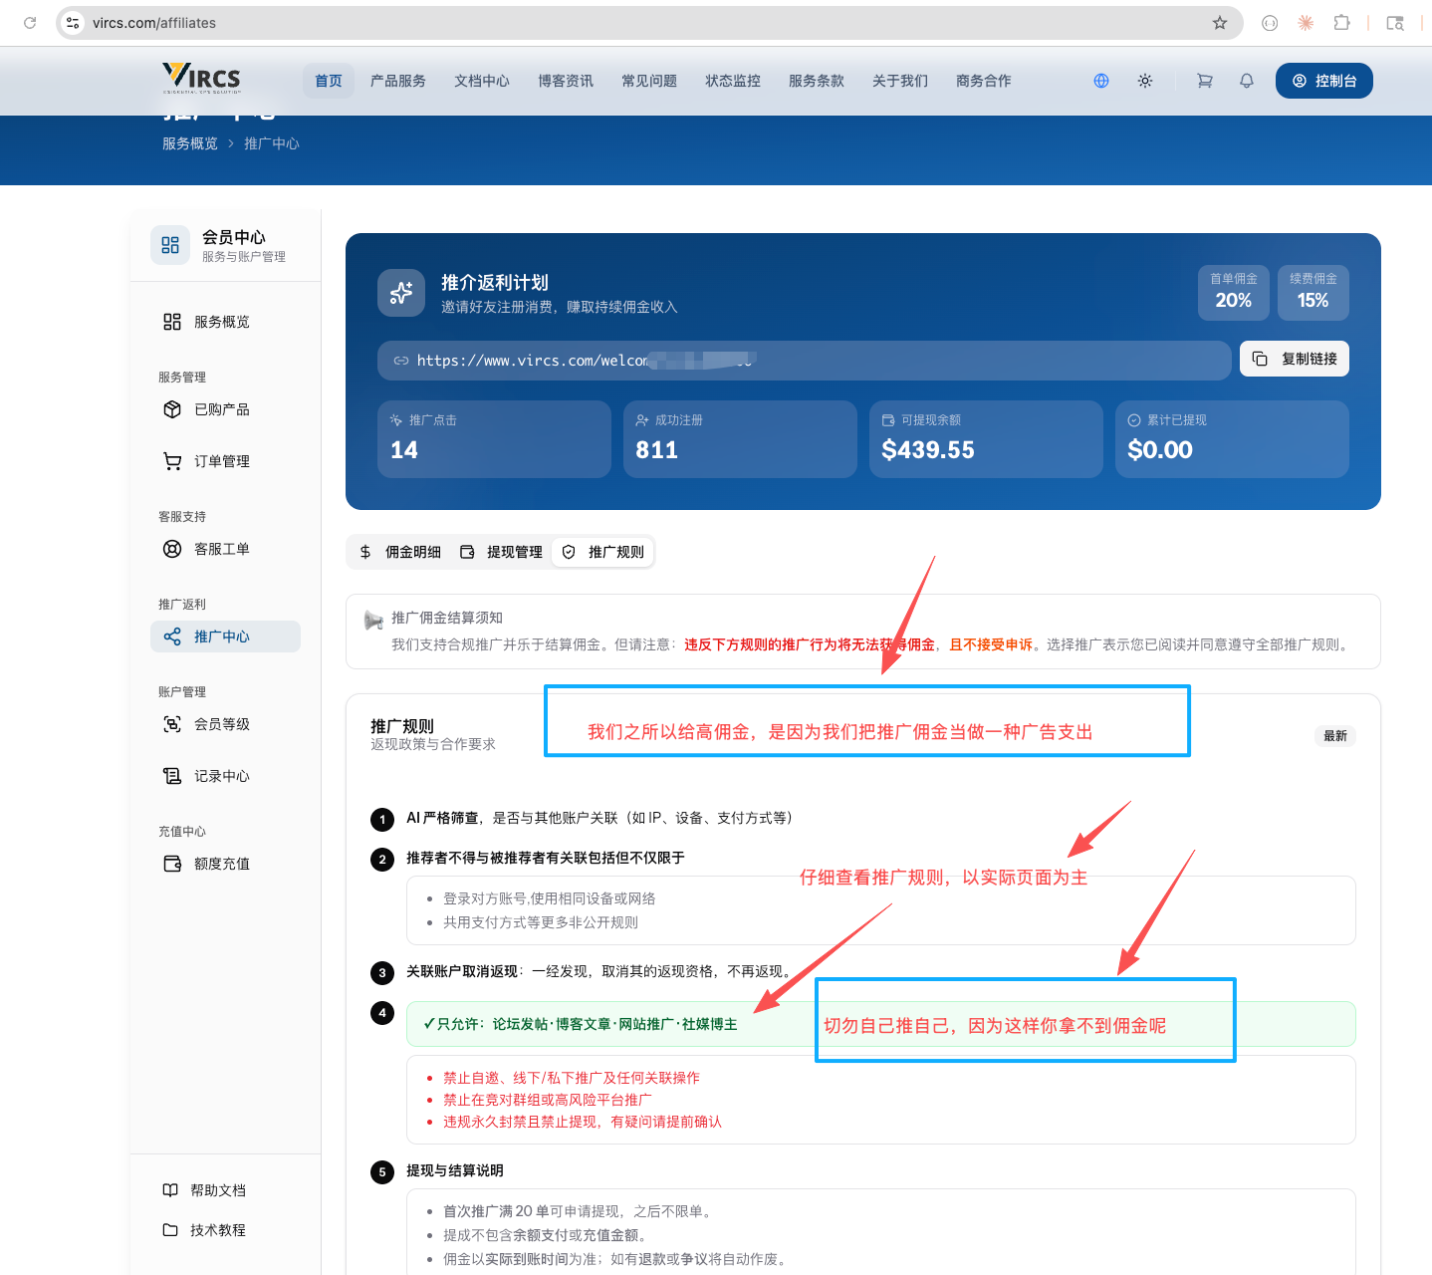Open 服务条款 menu item

817,81
